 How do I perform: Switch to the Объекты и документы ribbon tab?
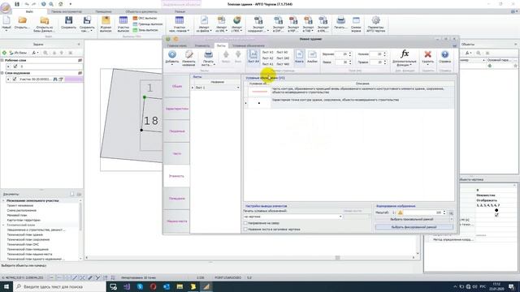pyautogui.click(x=141, y=11)
